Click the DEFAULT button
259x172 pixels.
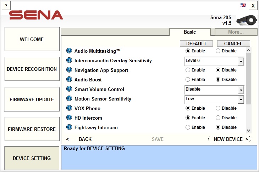pyautogui.click(x=196, y=44)
